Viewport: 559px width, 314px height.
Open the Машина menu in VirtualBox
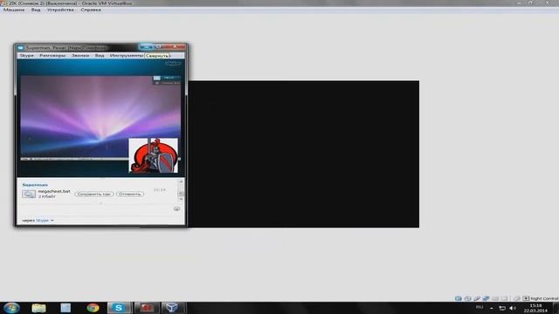coord(14,10)
